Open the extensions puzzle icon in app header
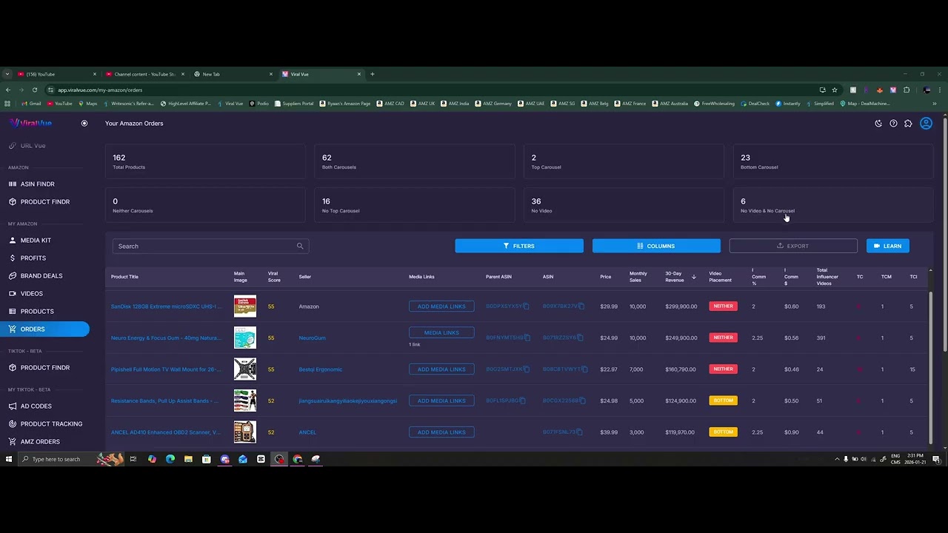 (908, 124)
